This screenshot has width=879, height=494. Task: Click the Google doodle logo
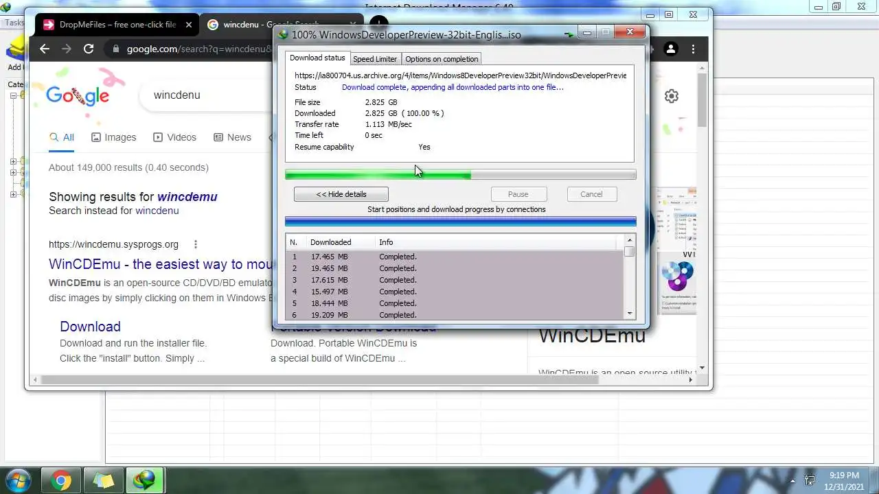78,95
